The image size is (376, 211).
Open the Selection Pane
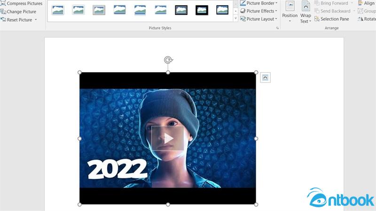tap(332, 19)
